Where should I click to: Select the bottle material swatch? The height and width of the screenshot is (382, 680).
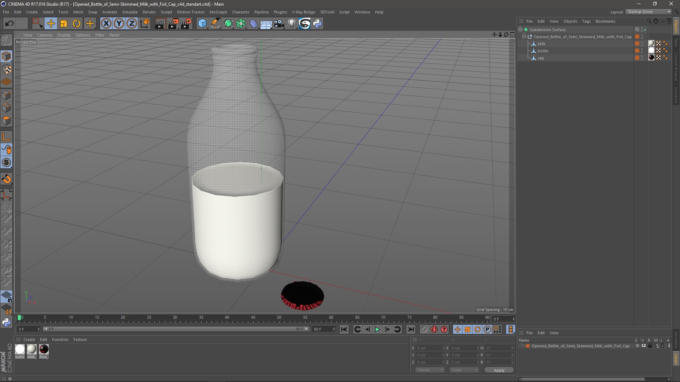[x=20, y=349]
